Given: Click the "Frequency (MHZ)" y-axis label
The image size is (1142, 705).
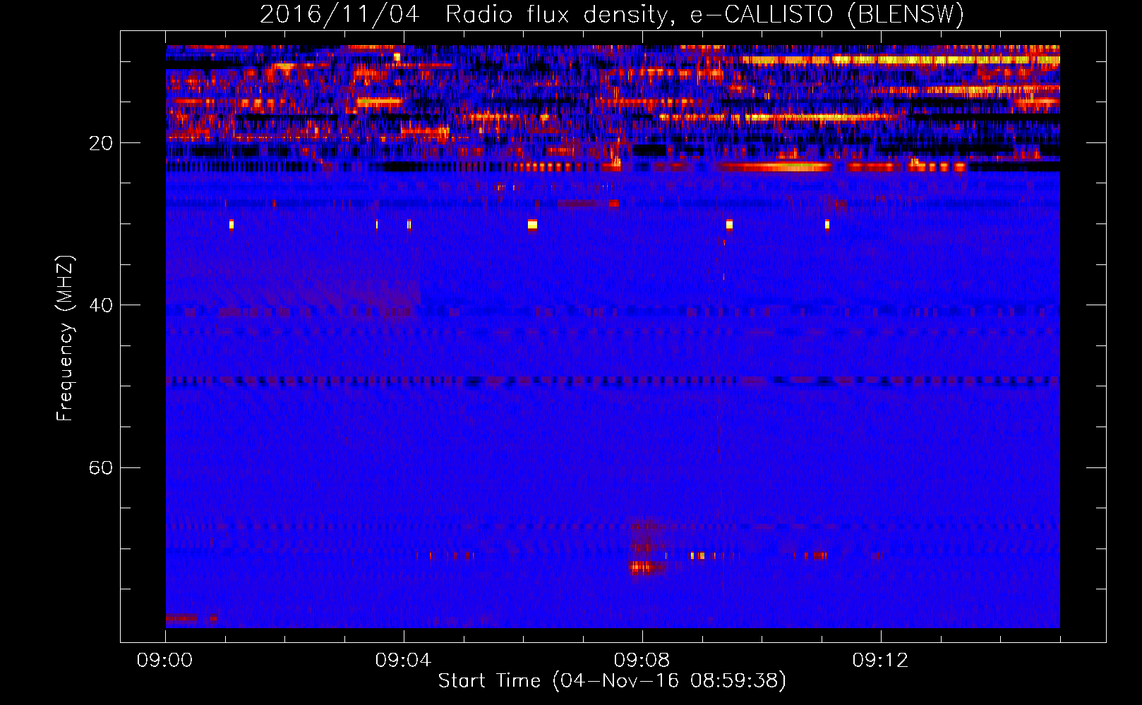Looking at the screenshot, I should point(65,338).
